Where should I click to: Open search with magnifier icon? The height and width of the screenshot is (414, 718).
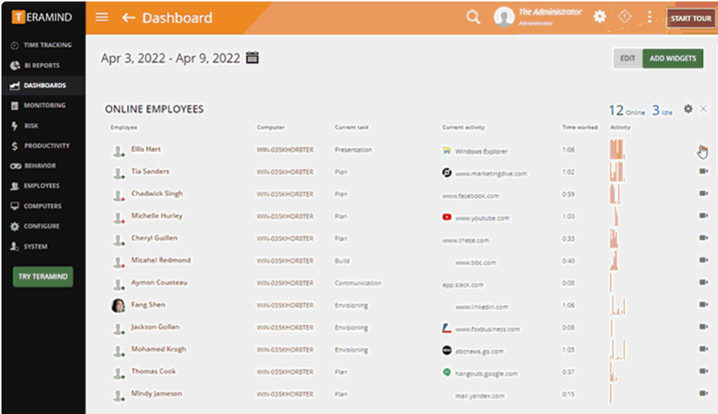[473, 17]
